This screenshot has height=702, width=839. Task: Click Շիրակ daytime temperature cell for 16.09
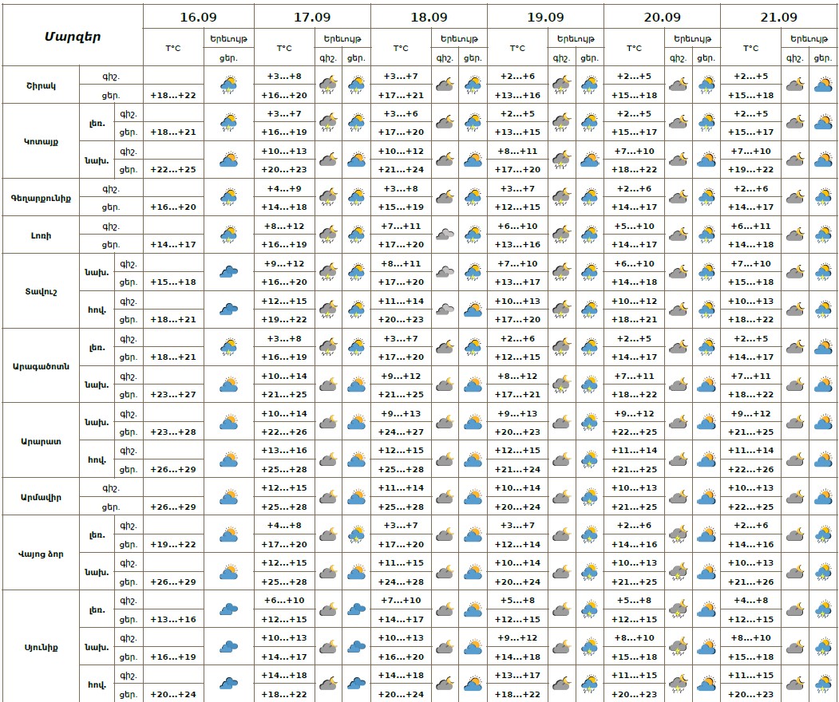coord(173,94)
